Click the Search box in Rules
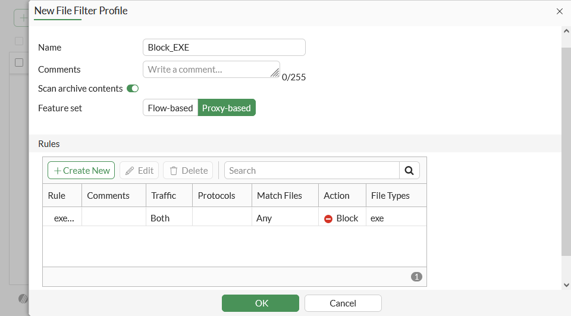This screenshot has width=571, height=316. click(312, 170)
